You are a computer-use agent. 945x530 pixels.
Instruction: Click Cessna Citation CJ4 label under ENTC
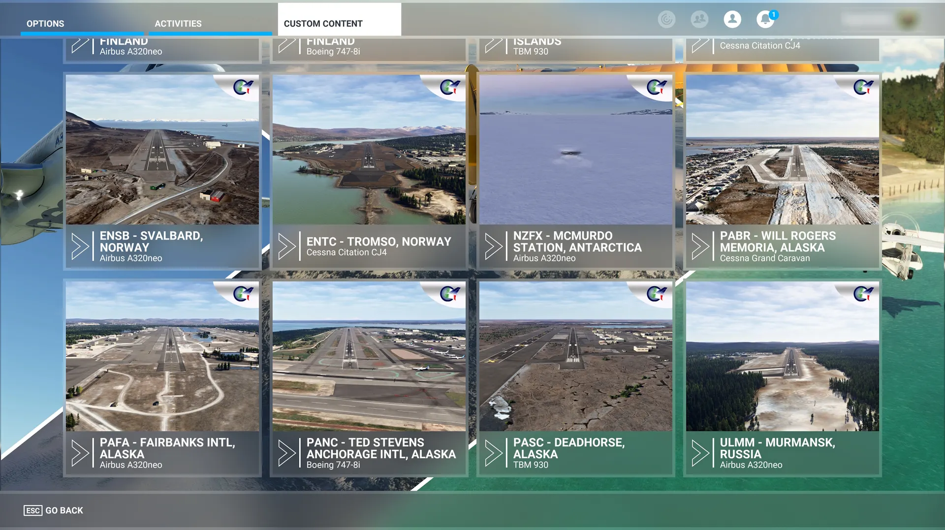click(346, 252)
